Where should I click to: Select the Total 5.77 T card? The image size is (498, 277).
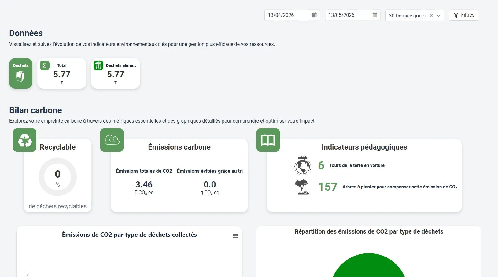tap(62, 73)
